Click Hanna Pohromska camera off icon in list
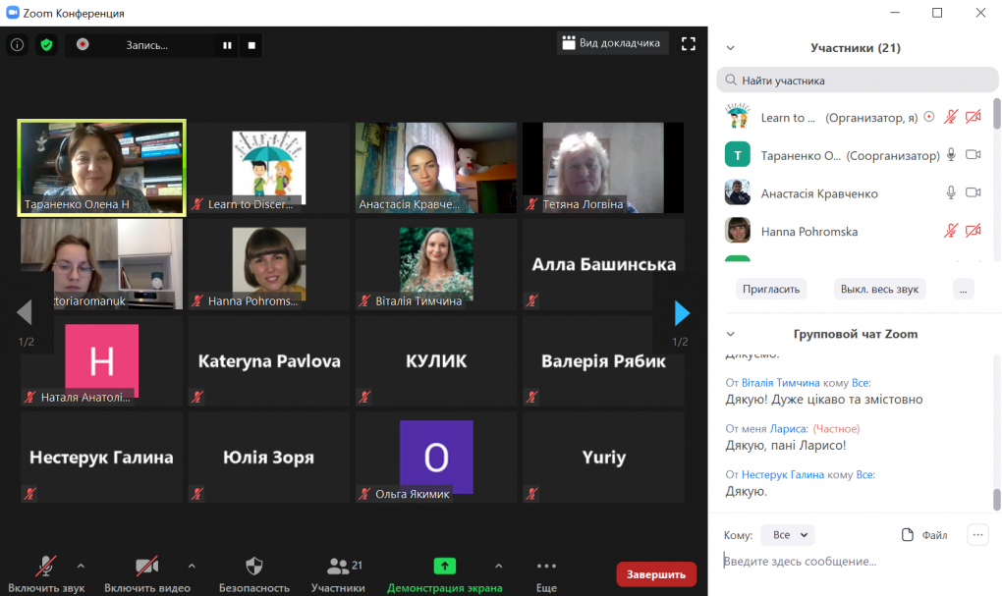1002x596 pixels. (x=974, y=231)
